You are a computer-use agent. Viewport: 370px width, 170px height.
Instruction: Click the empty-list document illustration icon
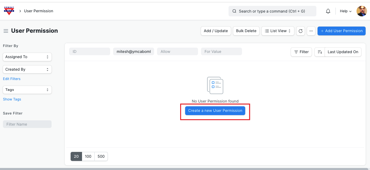click(215, 85)
